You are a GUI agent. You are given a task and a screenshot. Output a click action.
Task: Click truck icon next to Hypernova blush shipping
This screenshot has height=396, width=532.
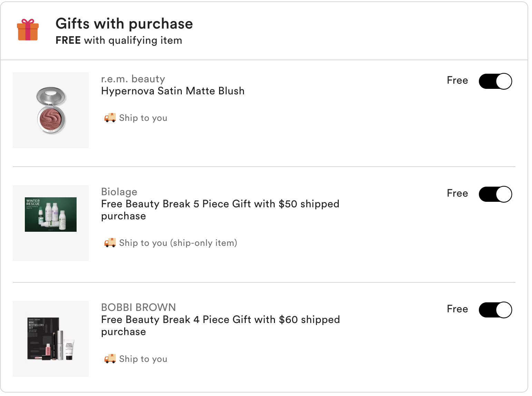[110, 118]
